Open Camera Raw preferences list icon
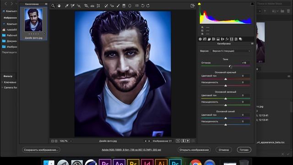Screen dimensions: 293x165 click(137, 6)
